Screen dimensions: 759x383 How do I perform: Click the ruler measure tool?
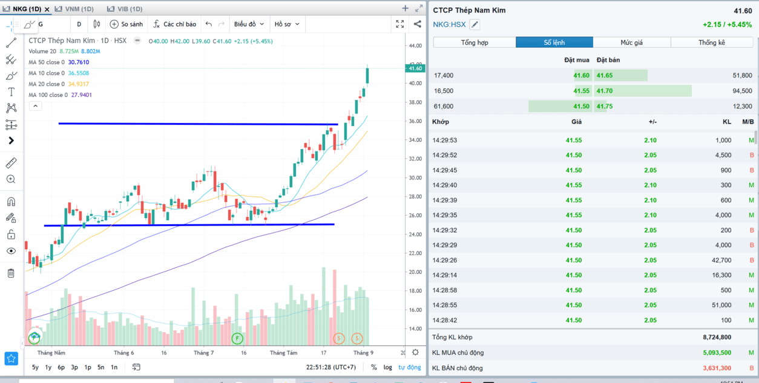click(11, 163)
